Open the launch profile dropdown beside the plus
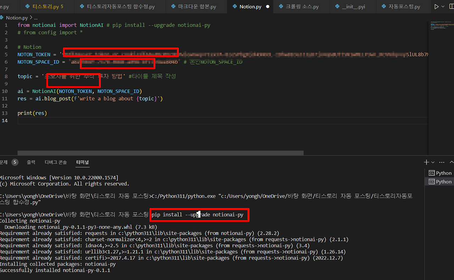454x280 pixels. click(433, 162)
